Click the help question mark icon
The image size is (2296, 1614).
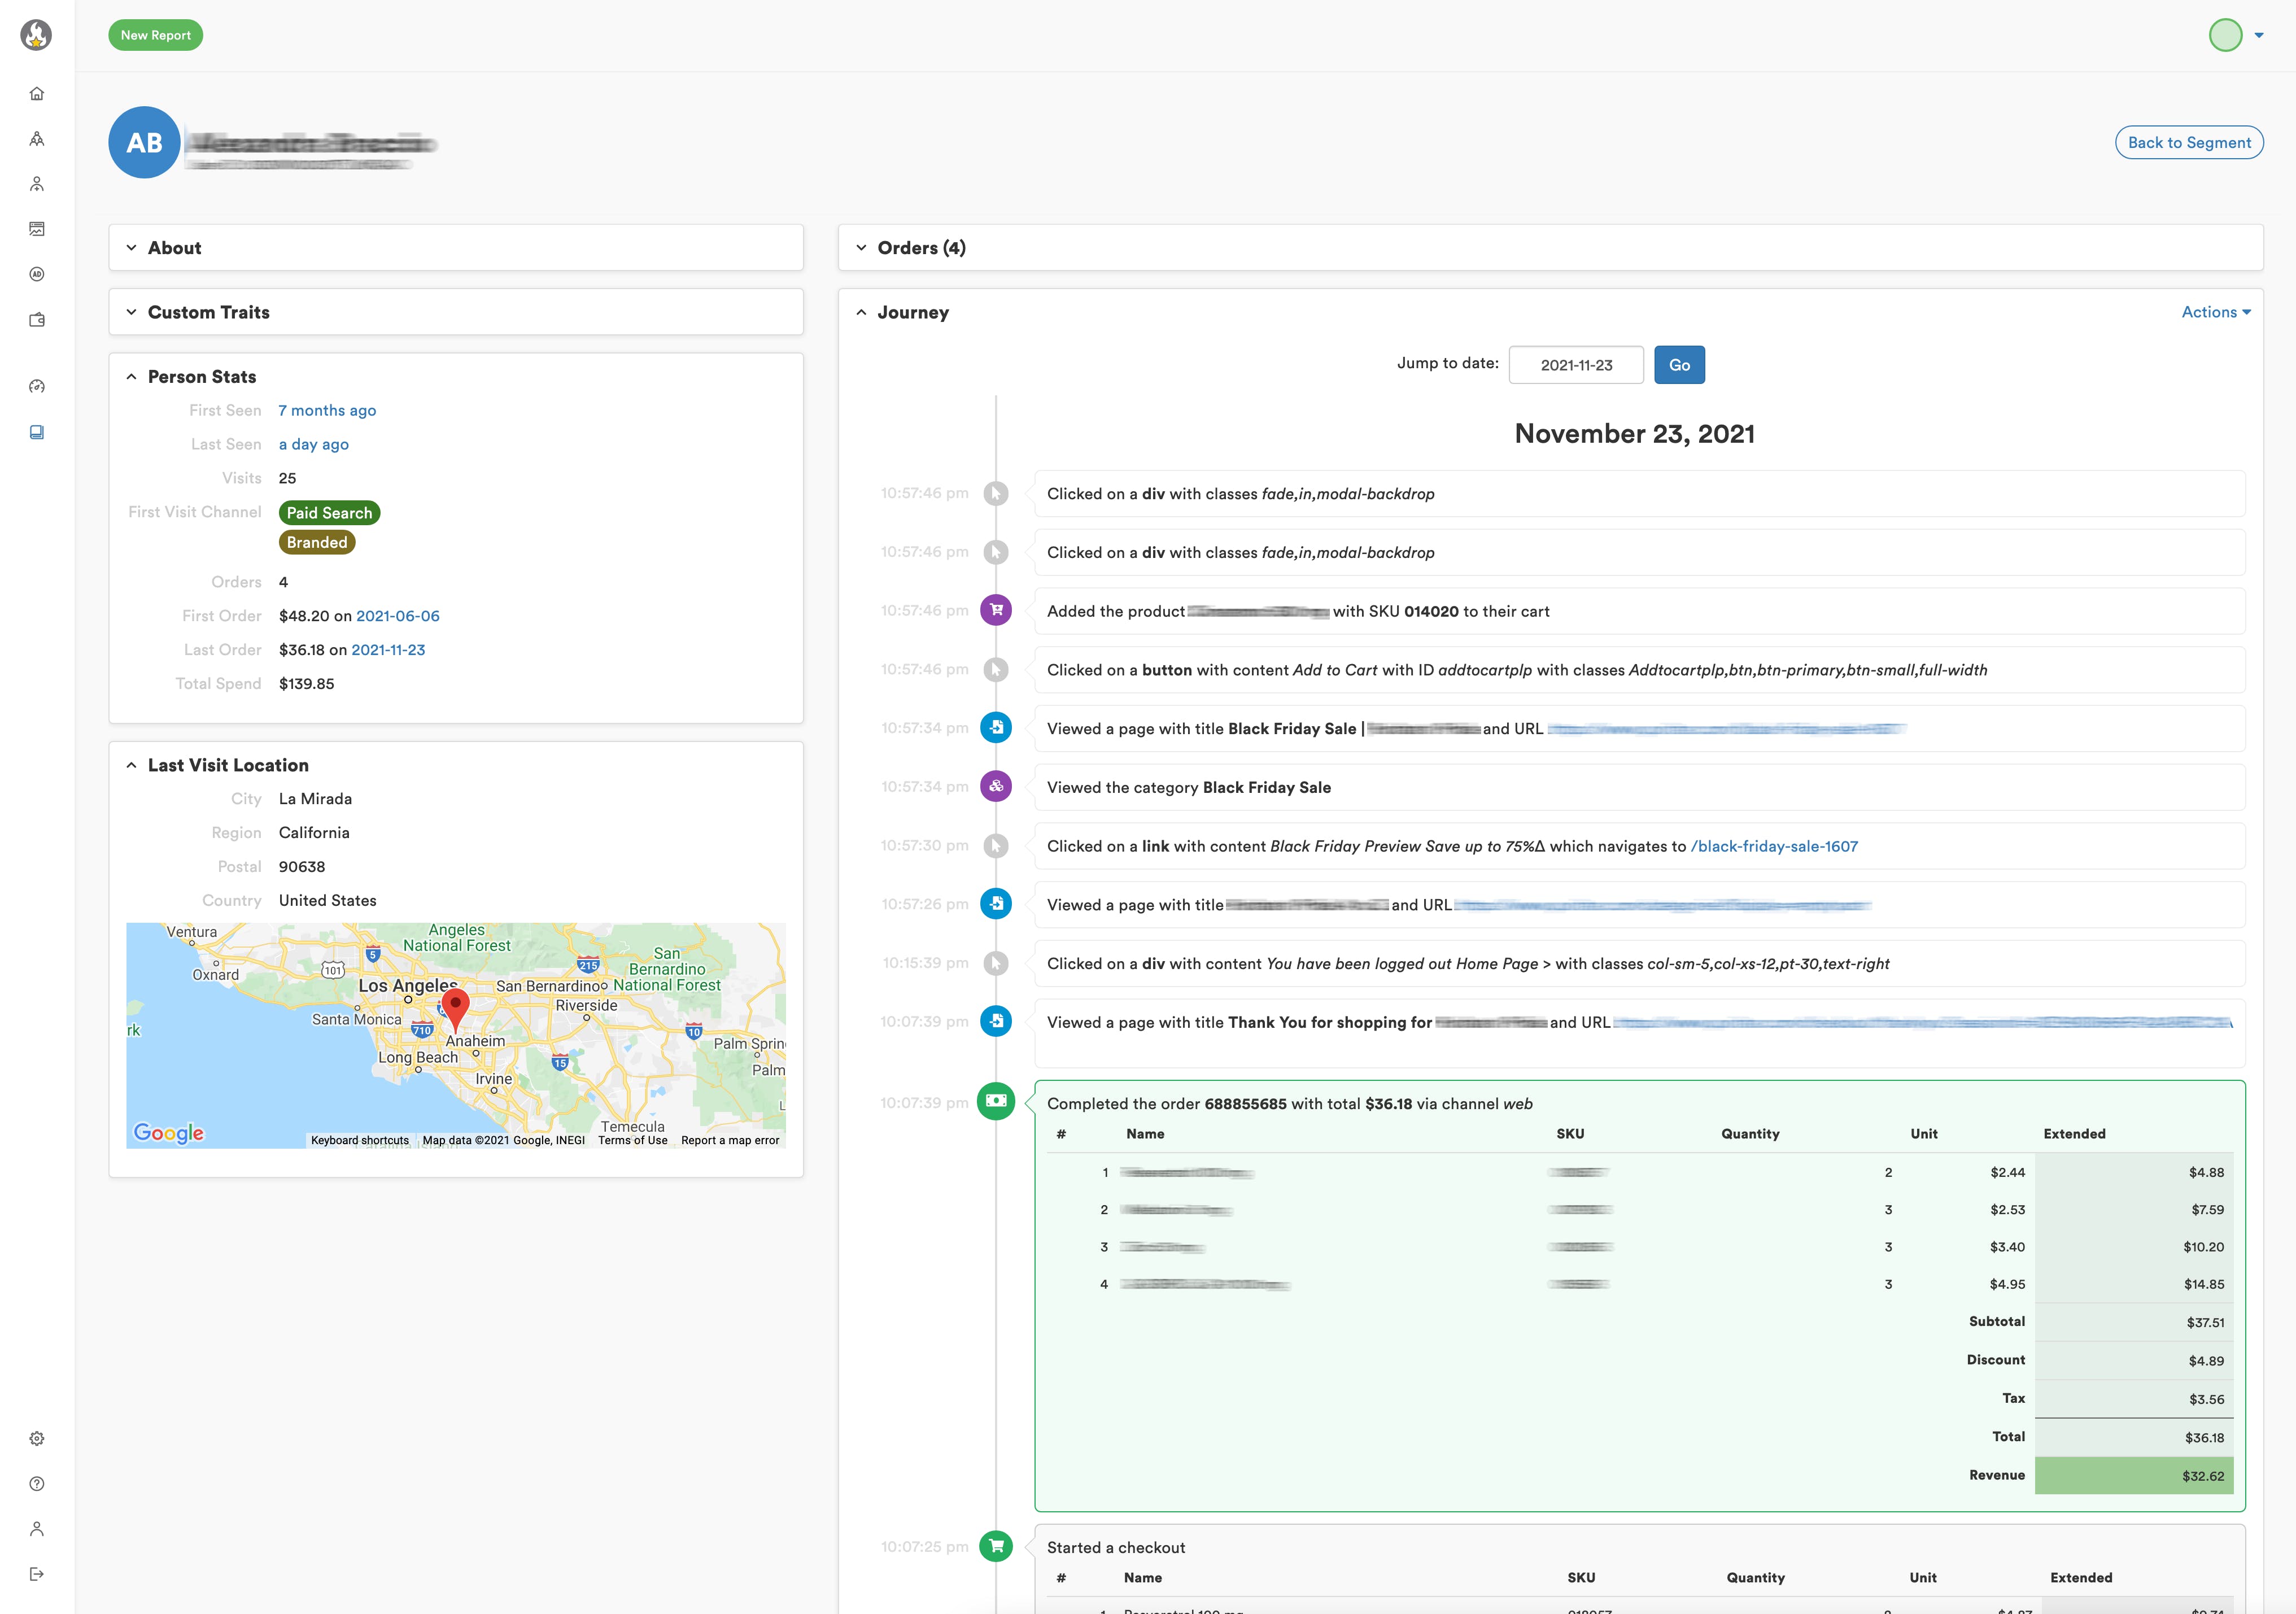pos(37,1483)
